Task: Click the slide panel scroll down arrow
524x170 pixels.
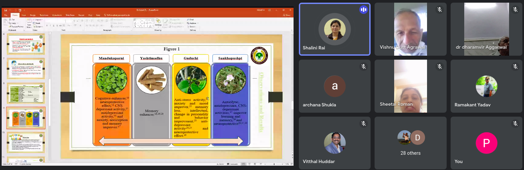Action: click(49, 161)
